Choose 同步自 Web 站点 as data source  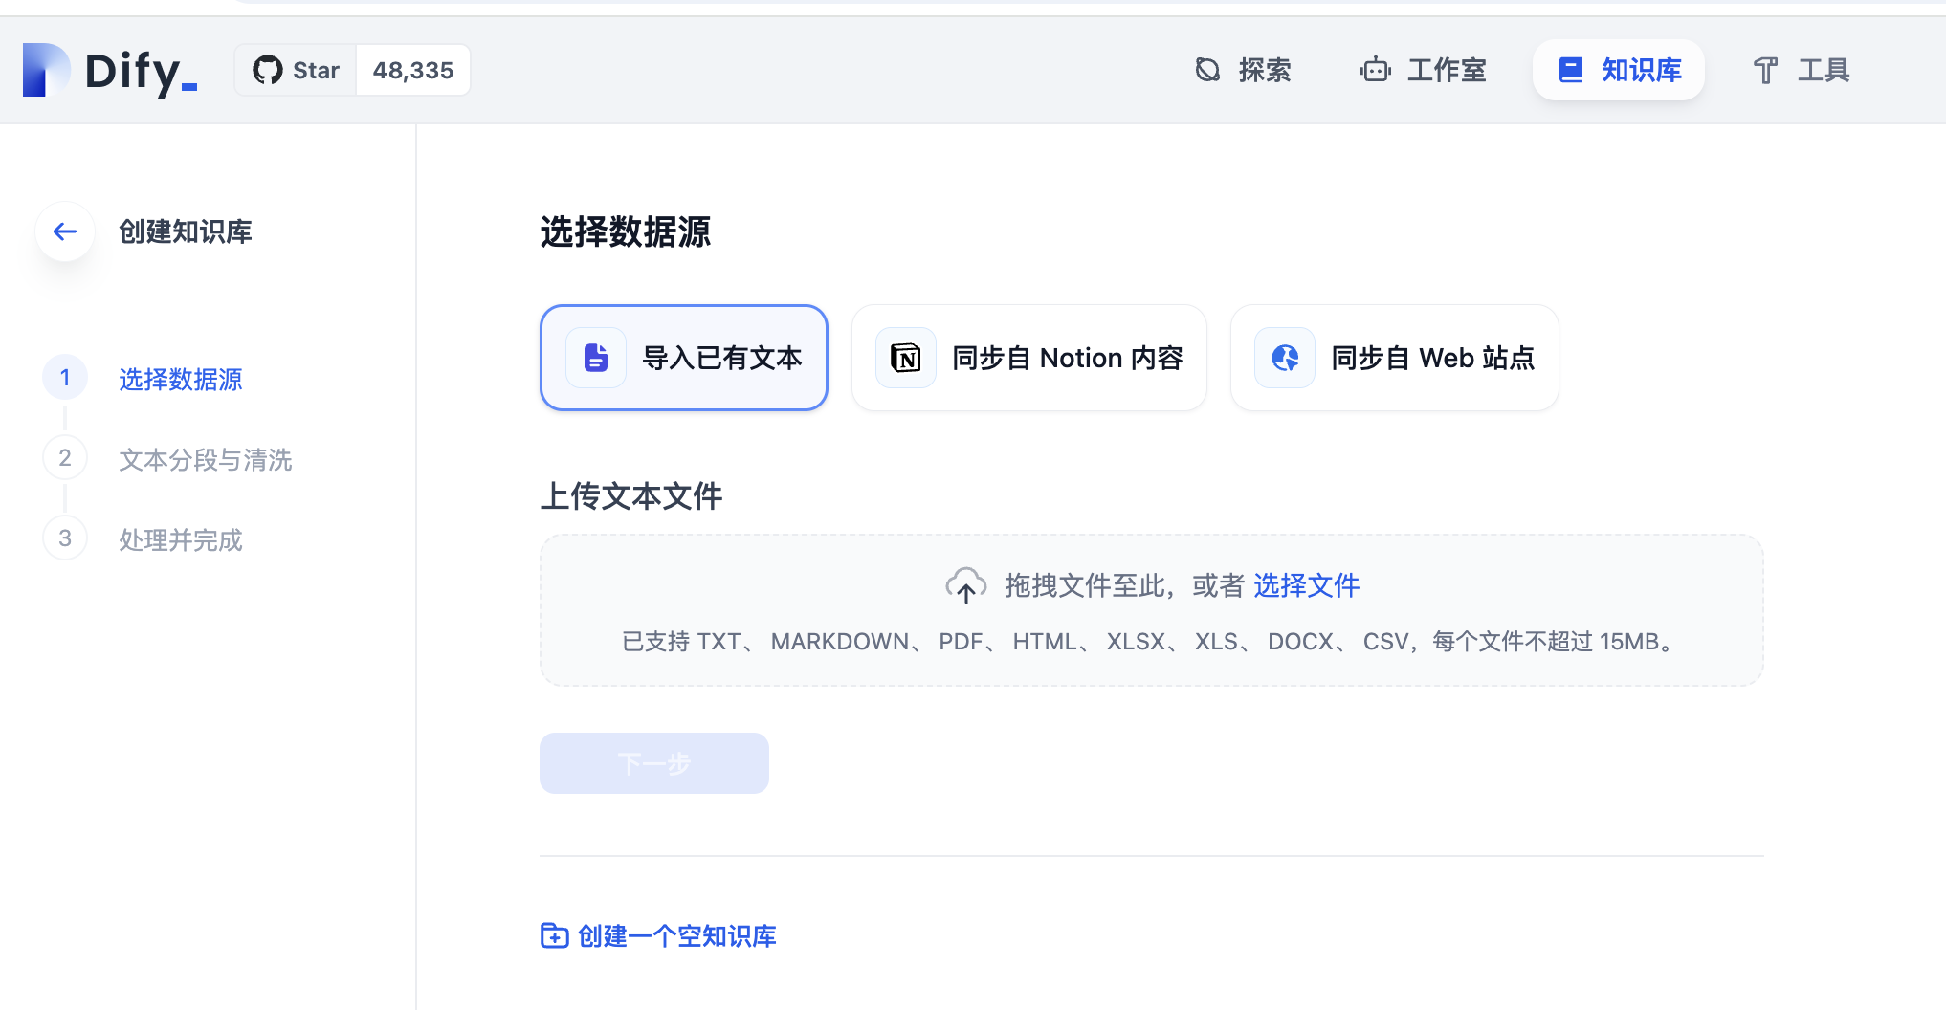(1393, 357)
